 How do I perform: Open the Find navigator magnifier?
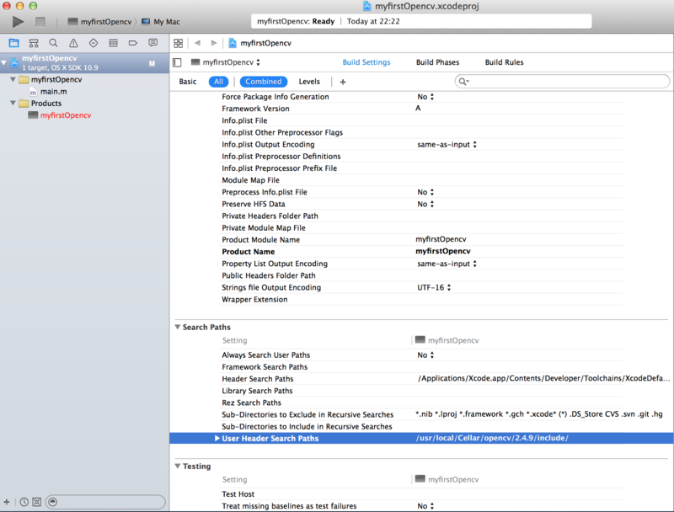53,43
